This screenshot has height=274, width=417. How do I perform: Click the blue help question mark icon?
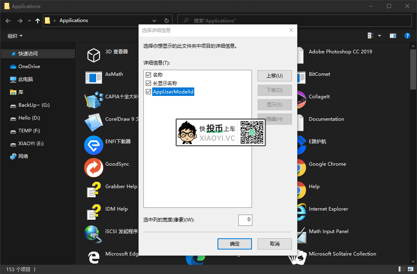407,36
